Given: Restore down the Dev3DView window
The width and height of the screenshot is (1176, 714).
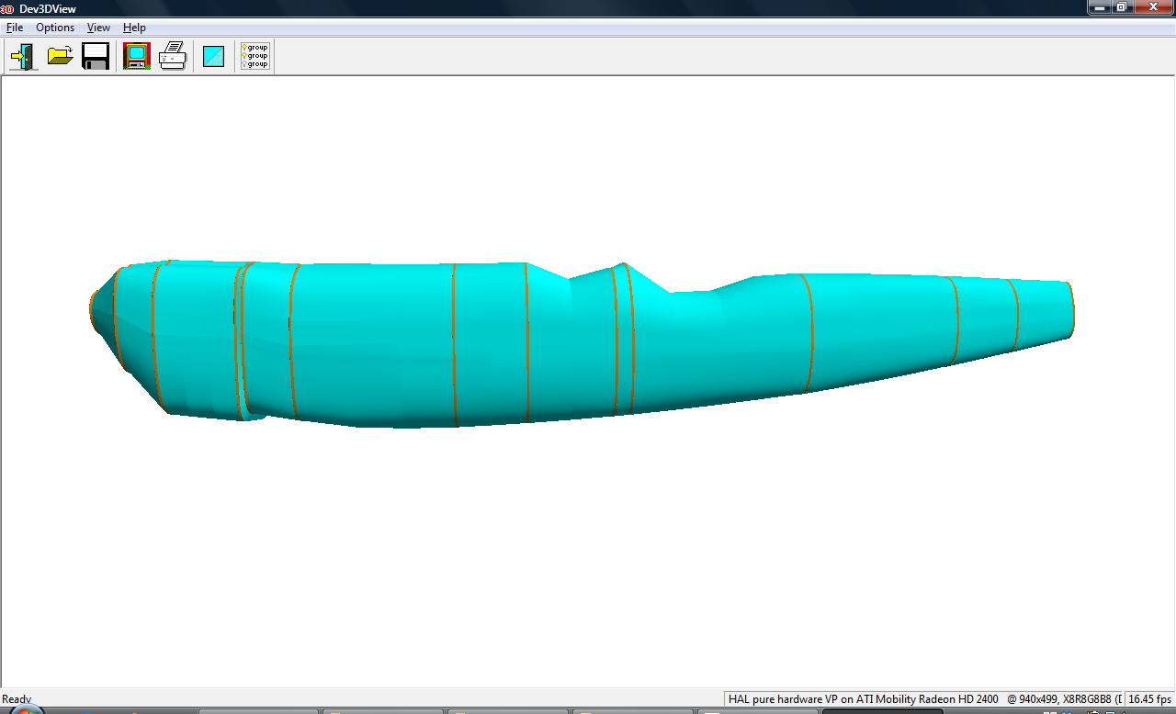Looking at the screenshot, I should (x=1122, y=6).
